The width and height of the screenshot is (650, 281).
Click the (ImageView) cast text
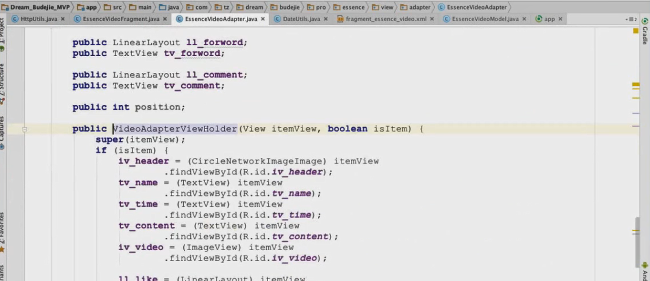click(x=212, y=247)
